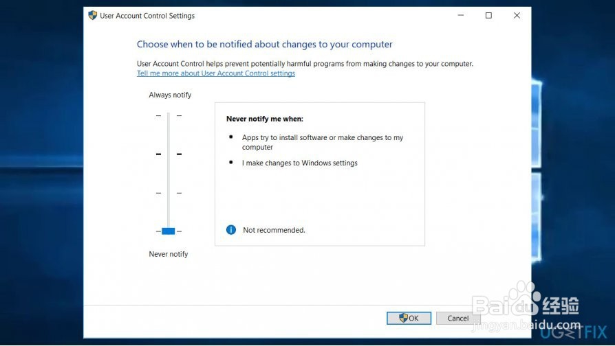This screenshot has width=615, height=346.
Task: Click the I make changes to Windows settings bullet
Action: pos(299,163)
